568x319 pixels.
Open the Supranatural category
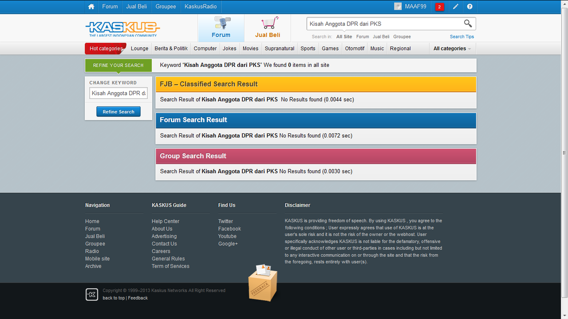(x=280, y=49)
